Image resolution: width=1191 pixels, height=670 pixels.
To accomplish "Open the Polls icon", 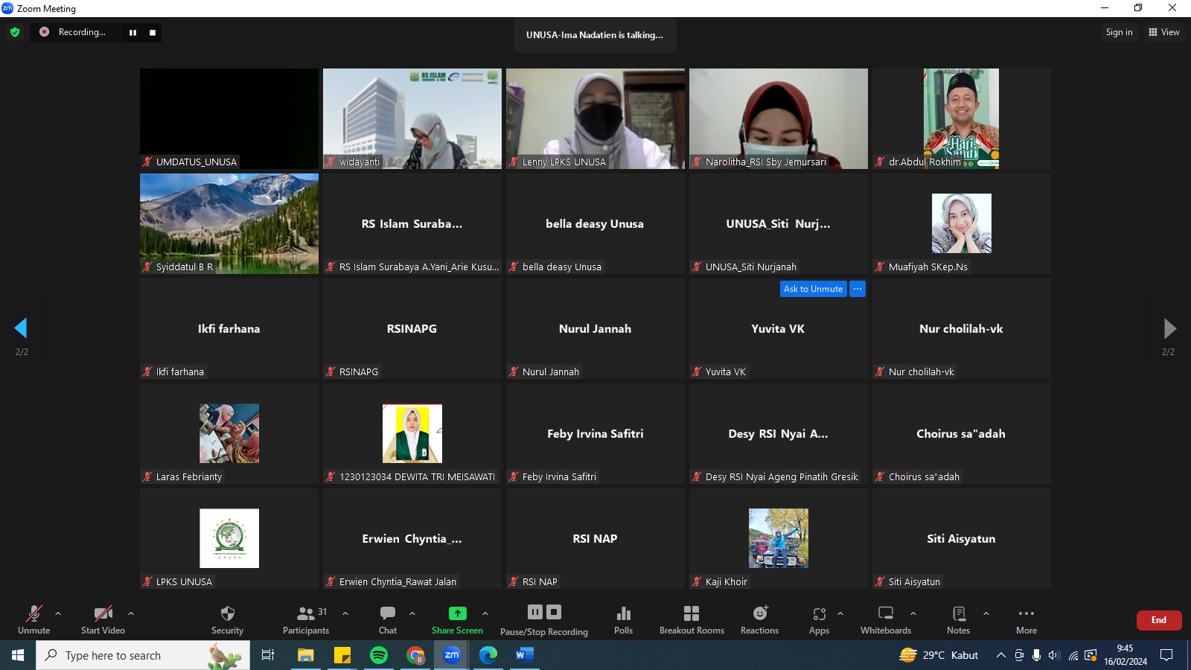I will click(x=624, y=614).
